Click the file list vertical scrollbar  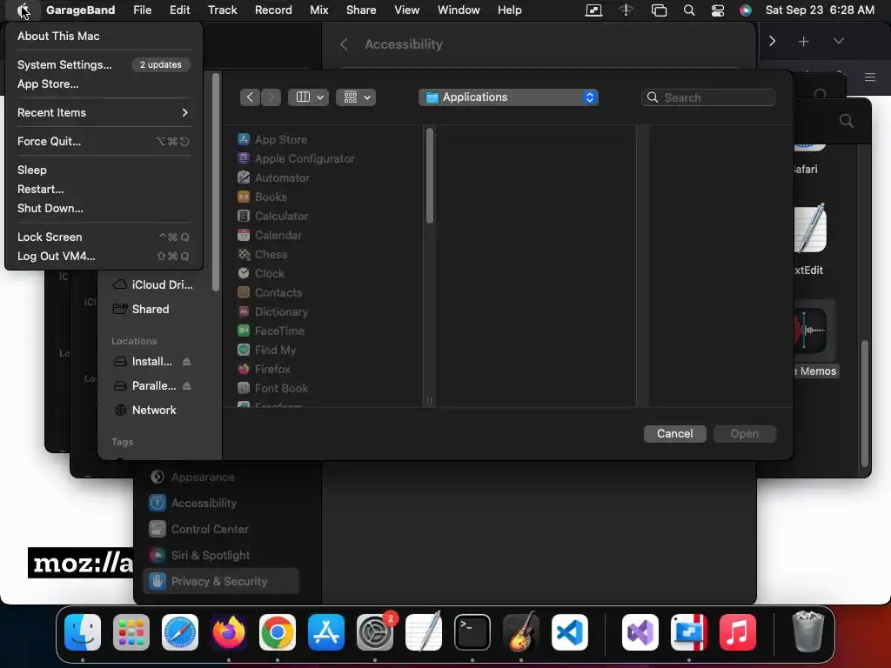point(430,176)
